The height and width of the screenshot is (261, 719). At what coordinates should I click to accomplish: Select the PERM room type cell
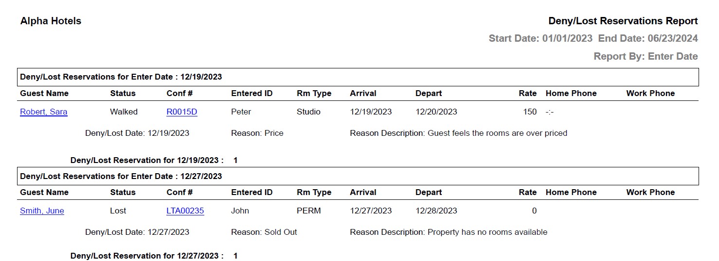[x=308, y=211]
